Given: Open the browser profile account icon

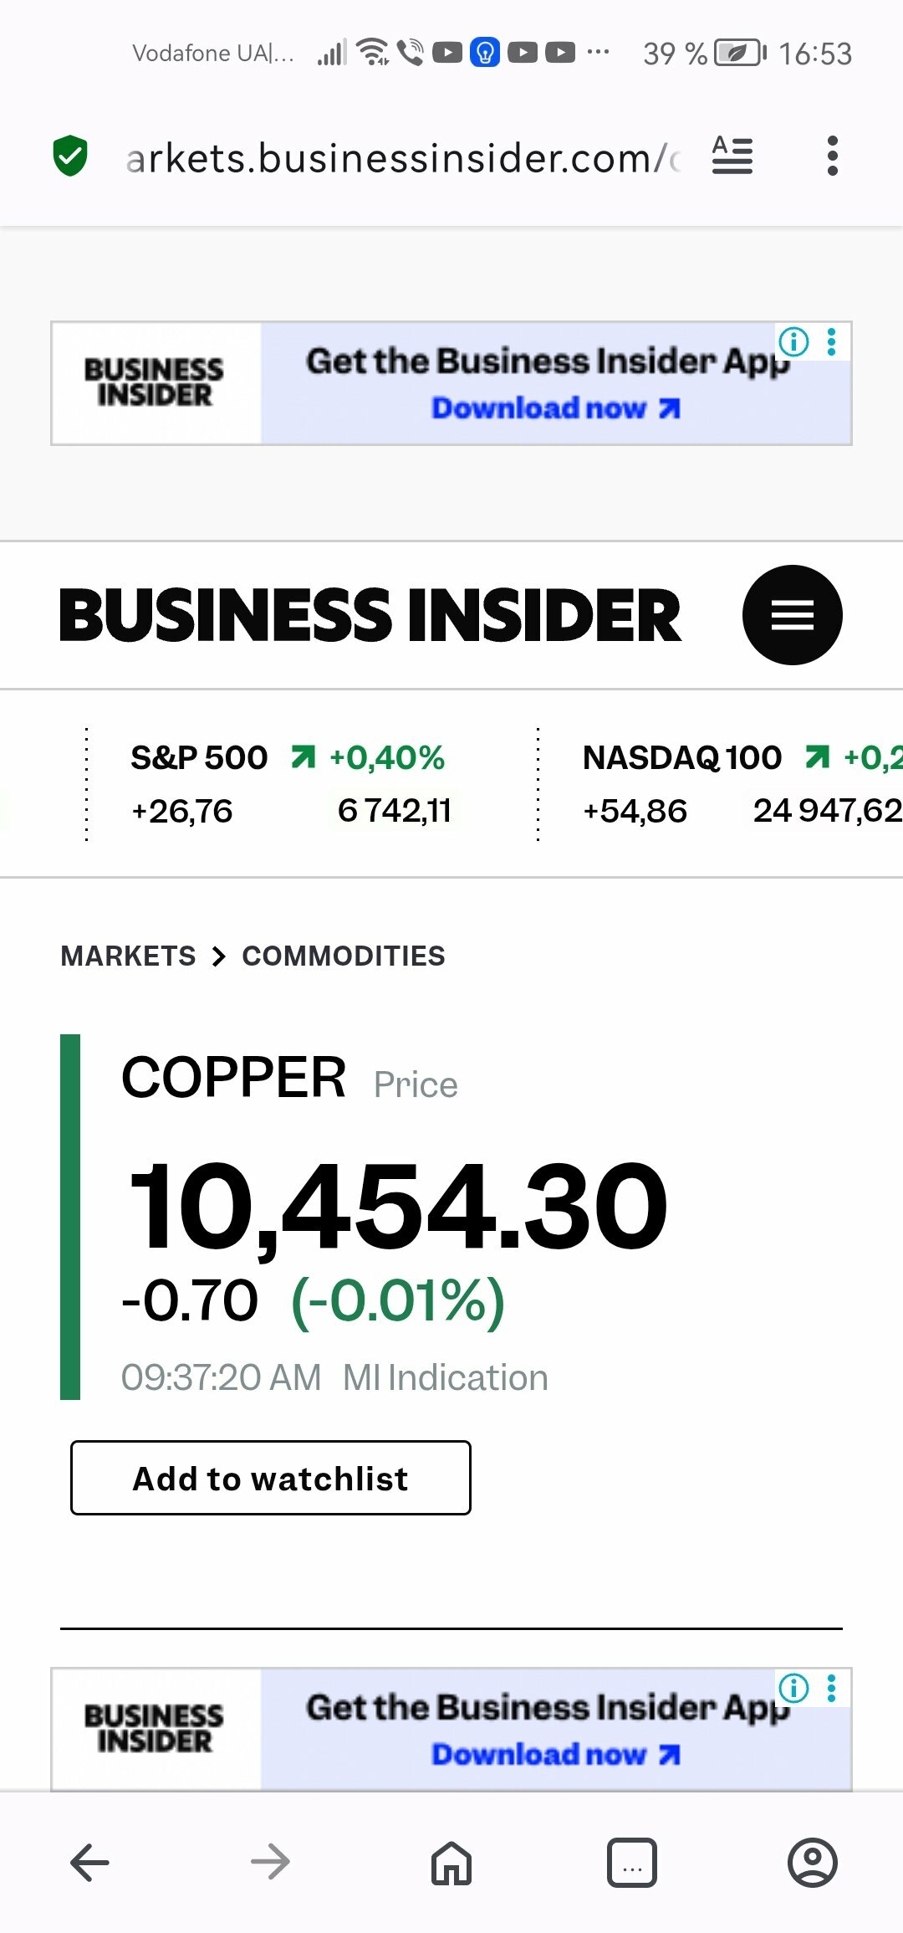Looking at the screenshot, I should (x=812, y=1863).
